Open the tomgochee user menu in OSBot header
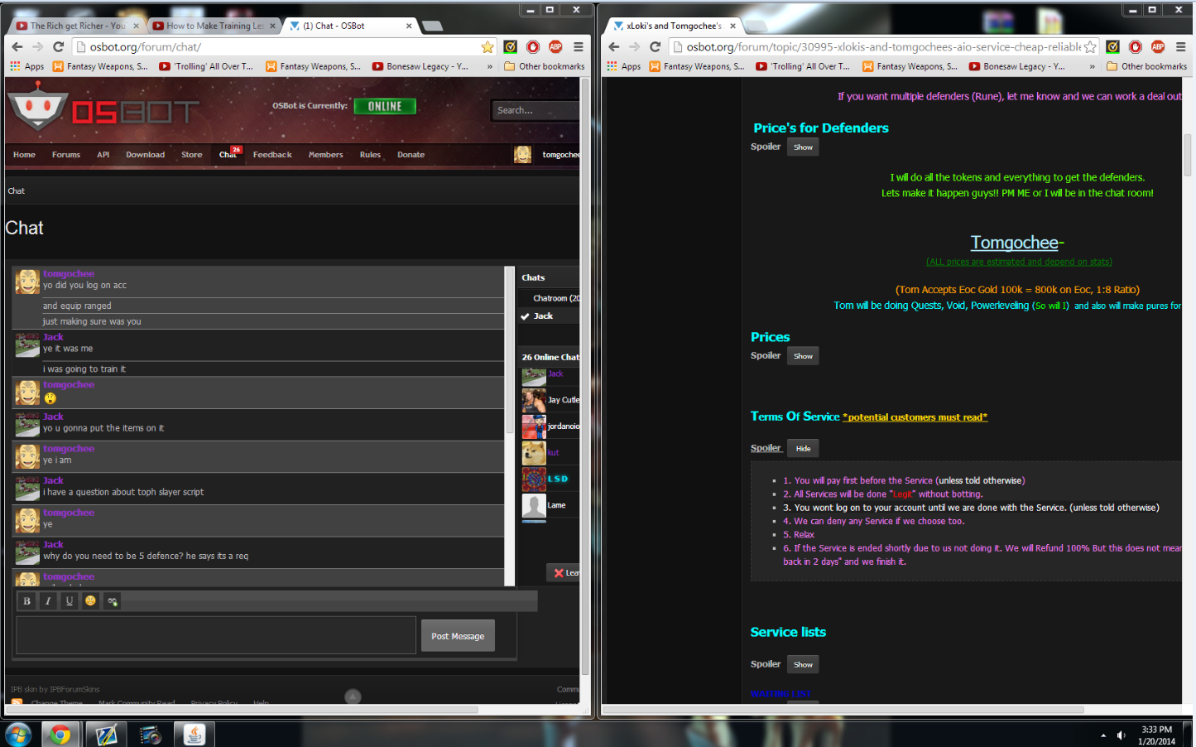1196x747 pixels. (547, 155)
